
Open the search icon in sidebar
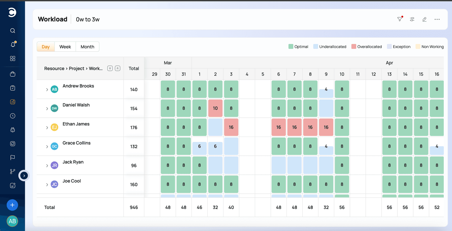(12, 31)
